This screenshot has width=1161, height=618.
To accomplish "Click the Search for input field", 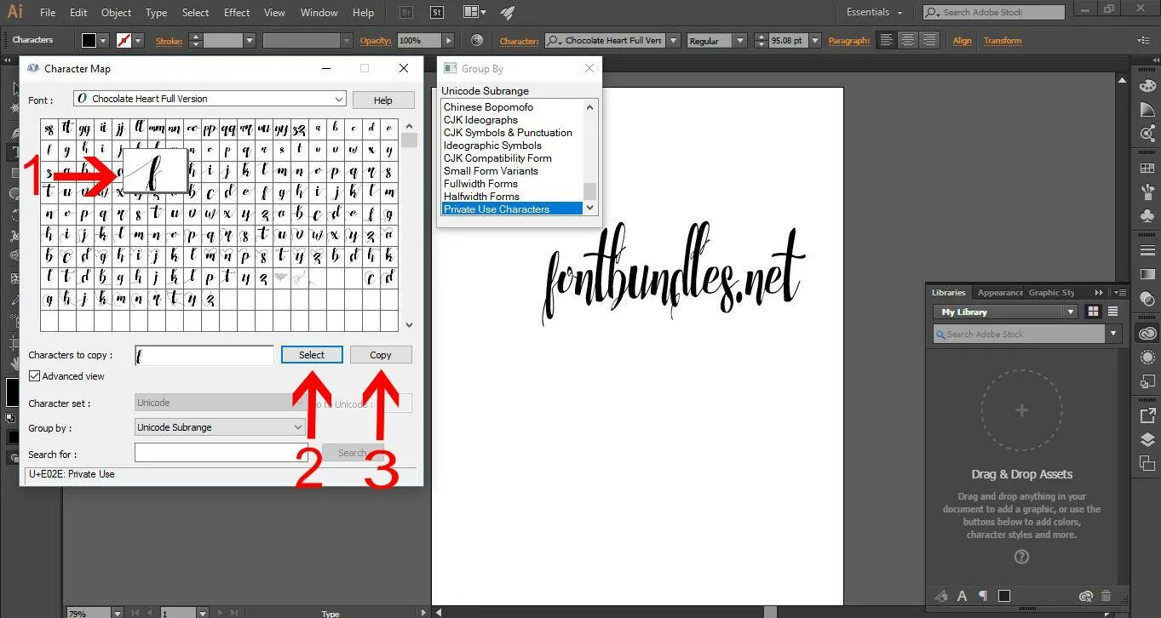I will point(221,453).
